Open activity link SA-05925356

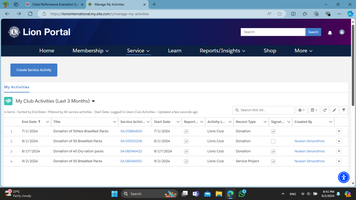point(131,141)
